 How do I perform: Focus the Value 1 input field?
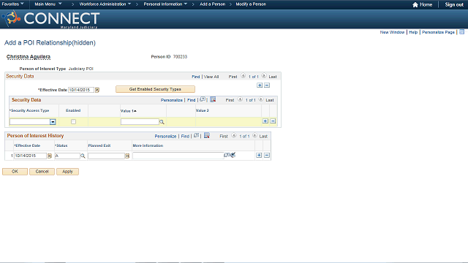point(140,122)
